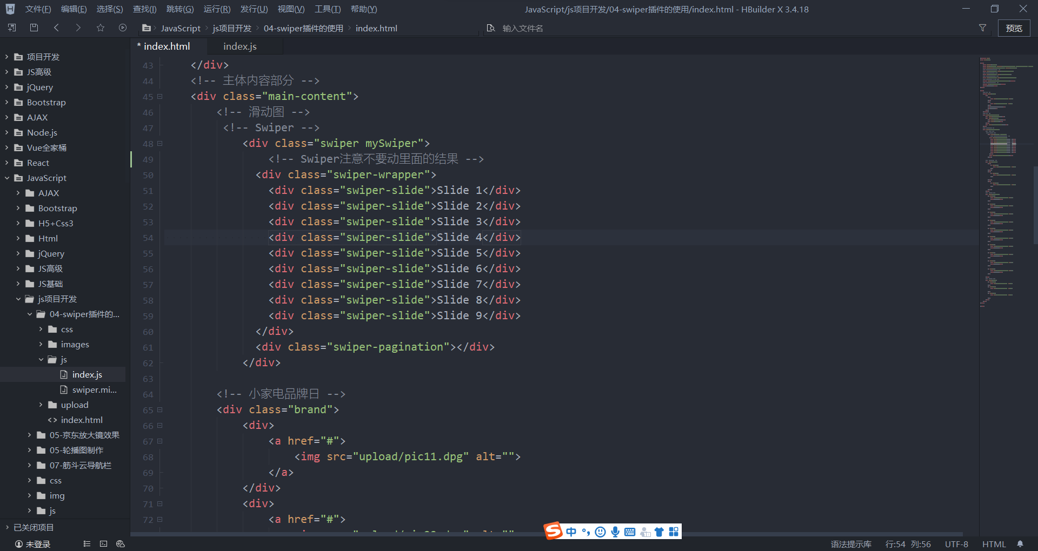Save the file using the save icon
Image resolution: width=1038 pixels, height=551 pixels.
coord(34,28)
